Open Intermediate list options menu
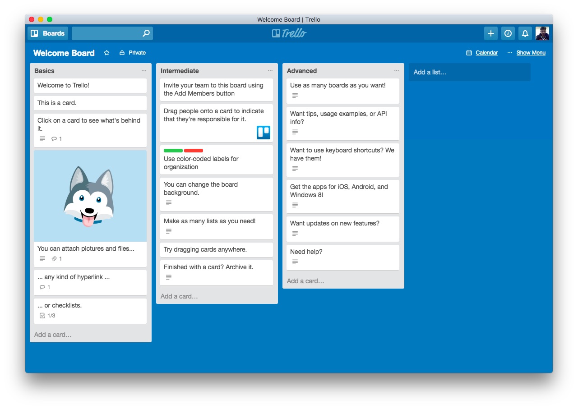This screenshot has height=409, width=578. (x=270, y=71)
